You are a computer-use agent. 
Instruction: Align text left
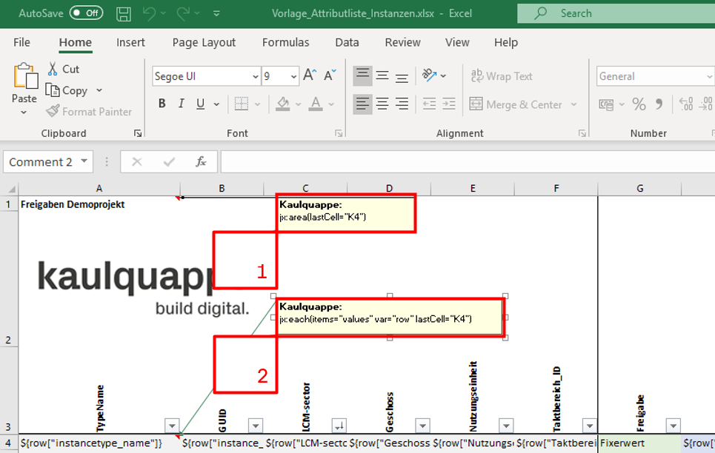362,104
